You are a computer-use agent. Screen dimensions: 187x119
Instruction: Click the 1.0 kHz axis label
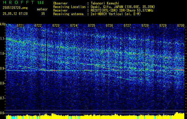point(2,54)
